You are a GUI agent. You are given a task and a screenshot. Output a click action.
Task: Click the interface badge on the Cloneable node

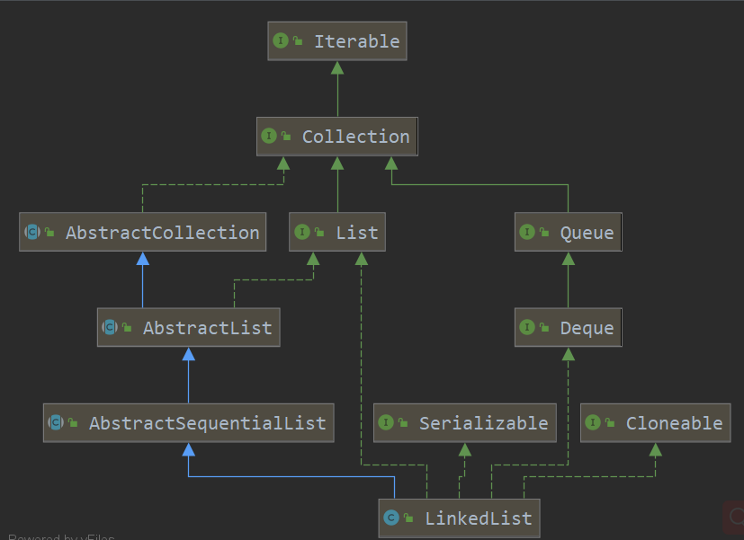pos(595,422)
